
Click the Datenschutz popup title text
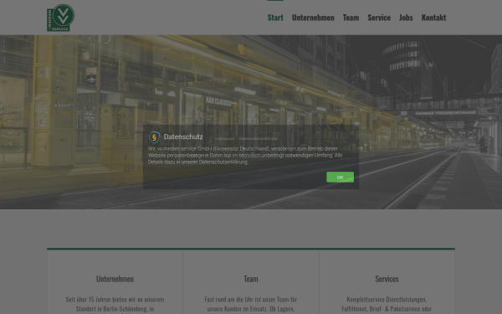pos(183,136)
